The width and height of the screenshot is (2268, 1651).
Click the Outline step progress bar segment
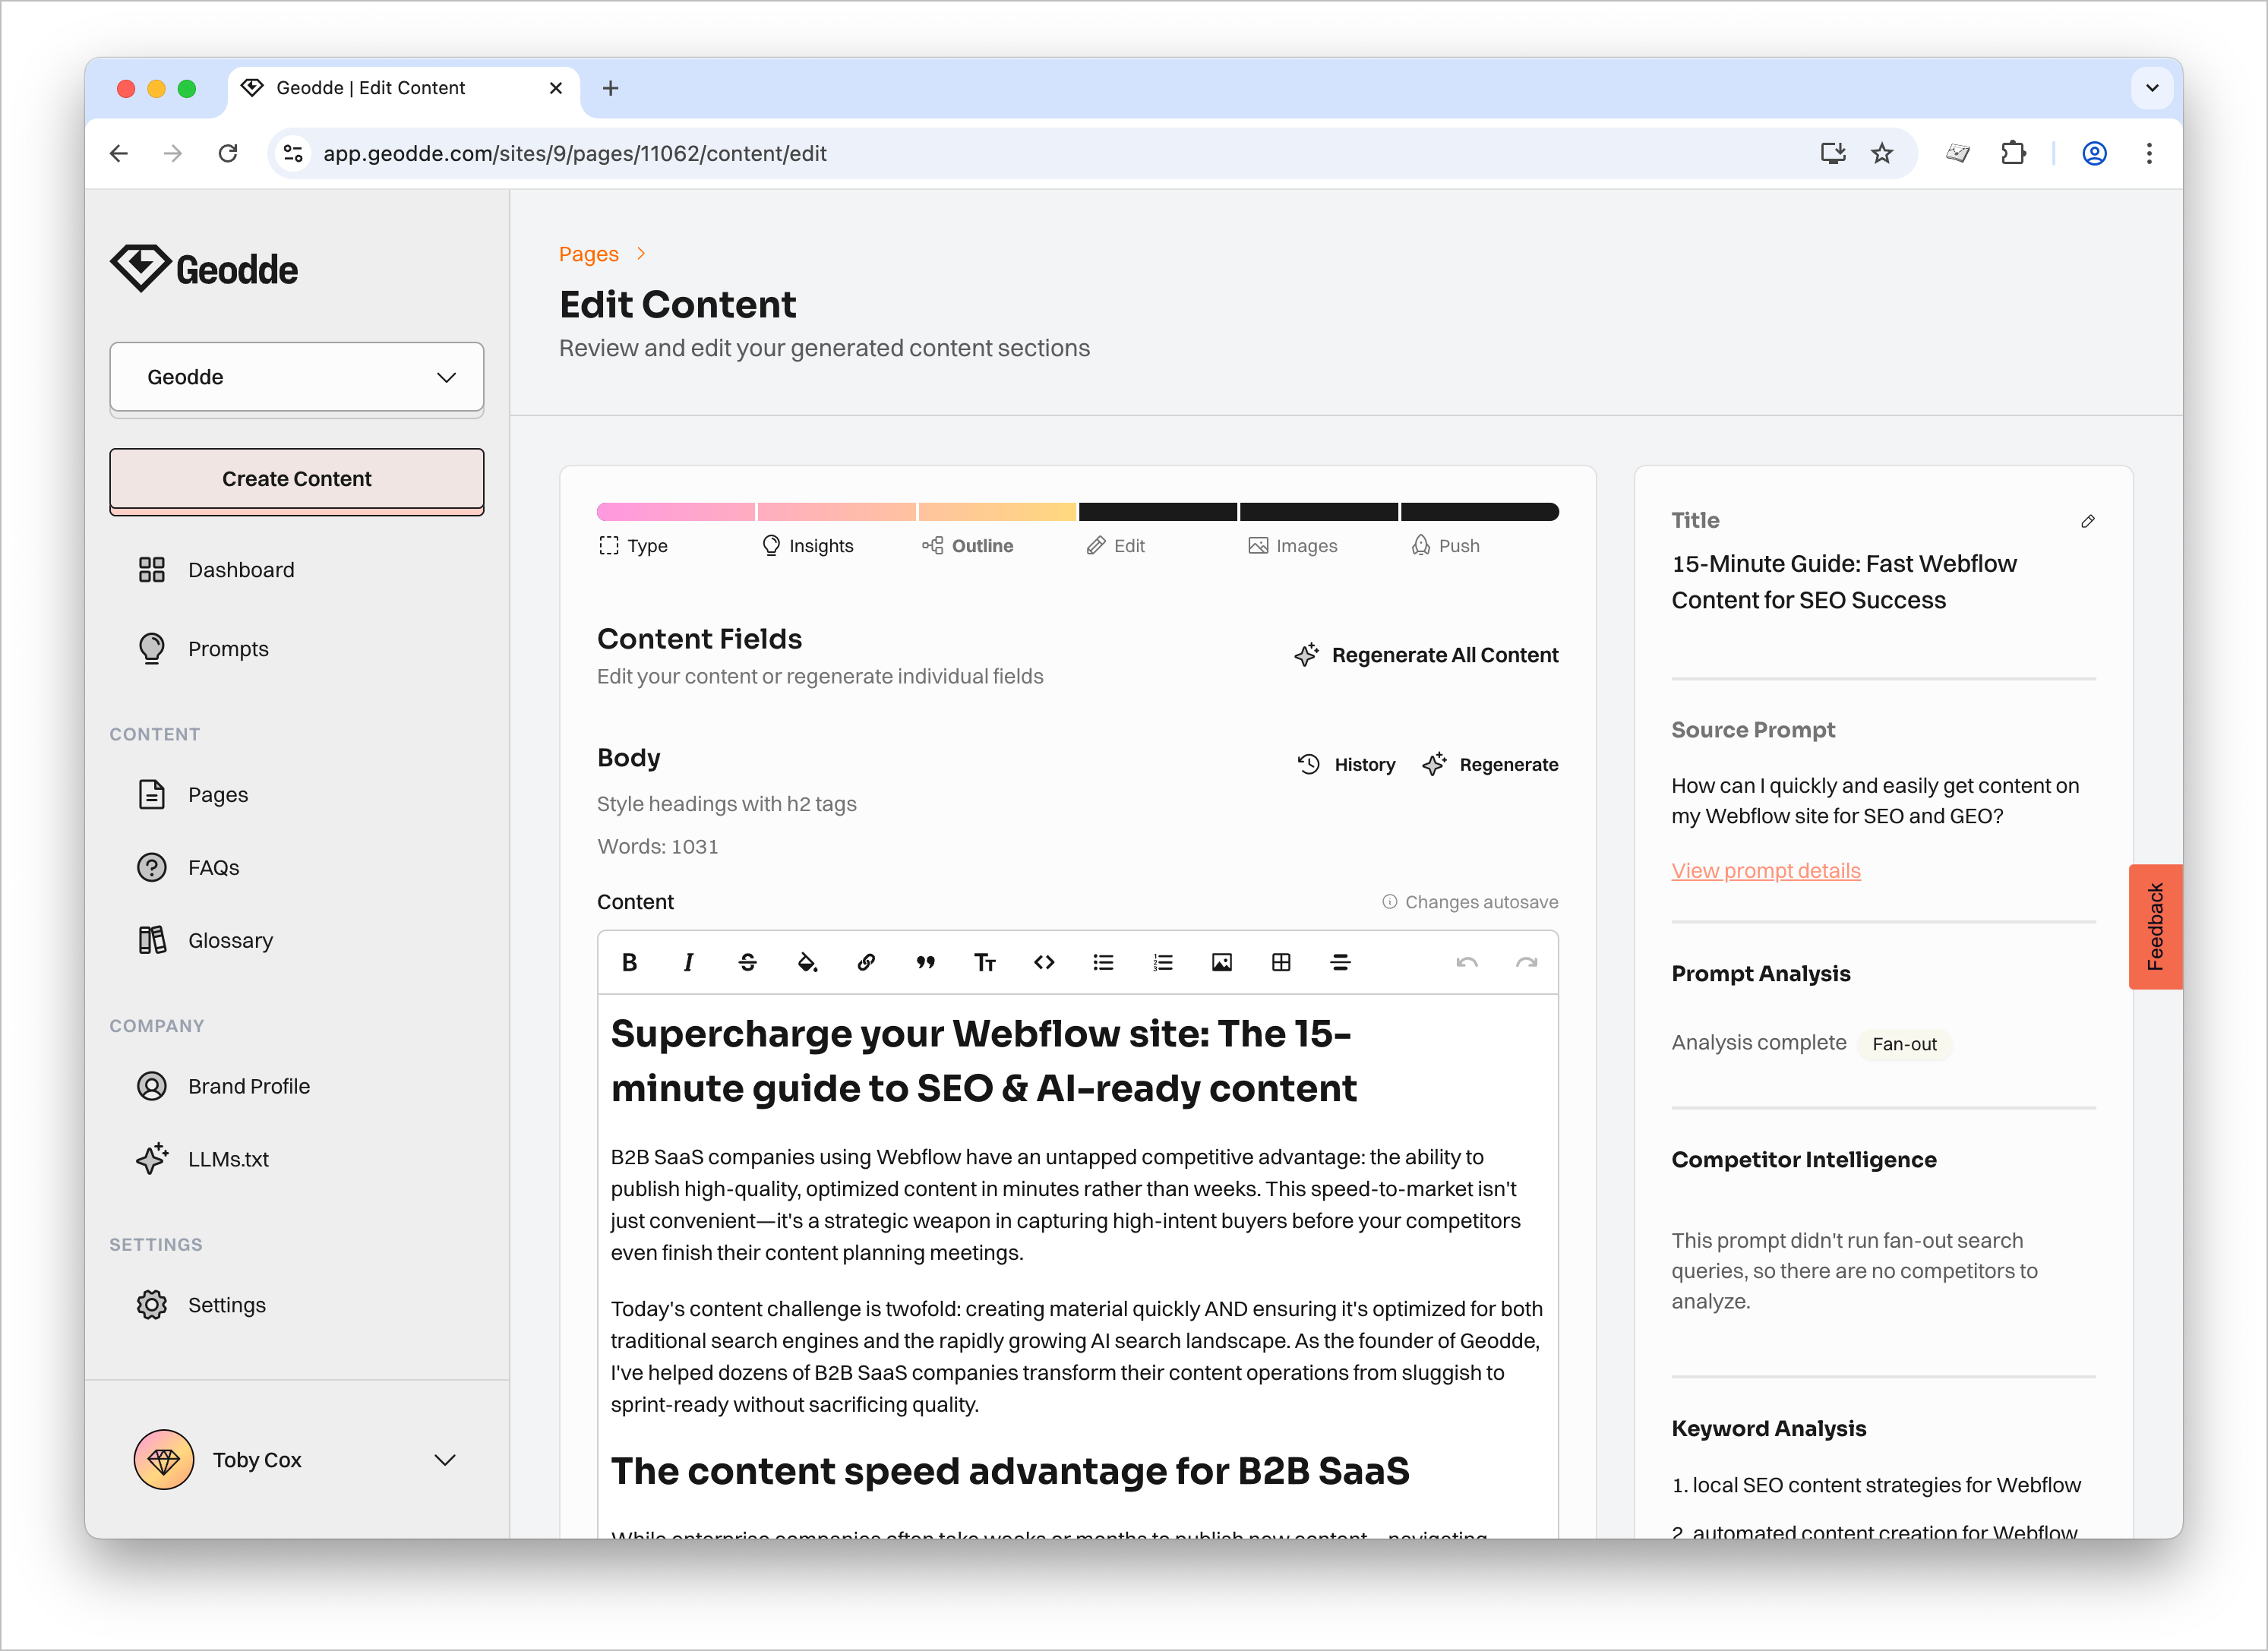[x=997, y=512]
